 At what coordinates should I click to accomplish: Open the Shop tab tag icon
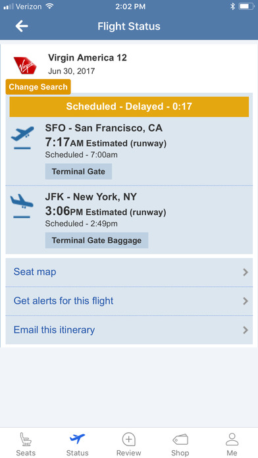[180, 440]
